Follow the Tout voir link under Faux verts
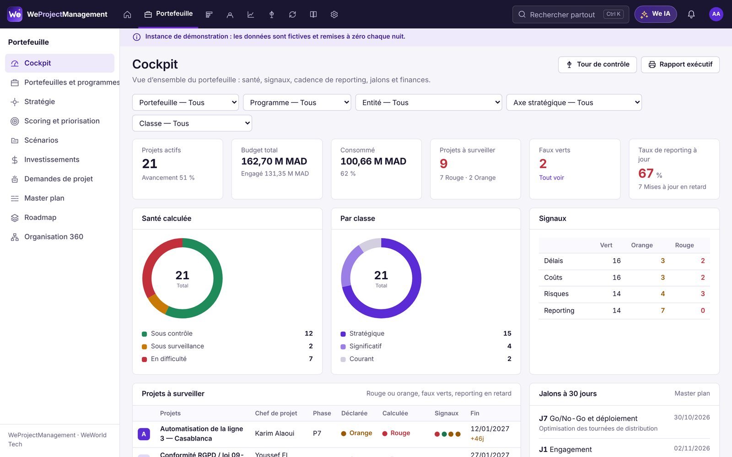 (551, 178)
